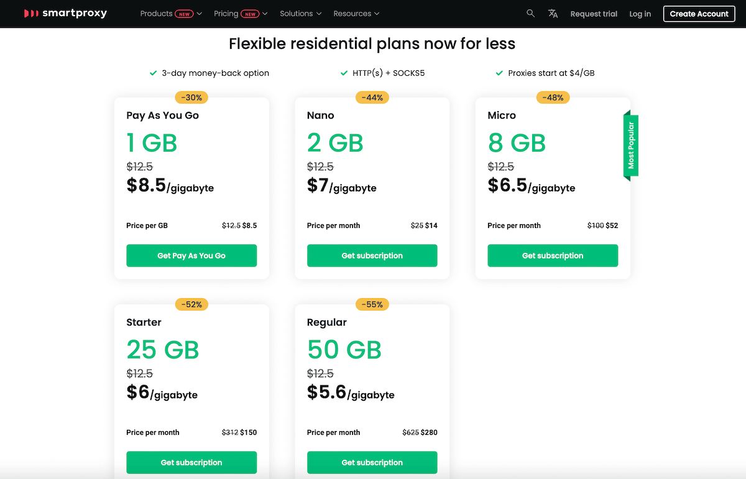Click the -48% discount badge
746x479 pixels.
coord(553,98)
